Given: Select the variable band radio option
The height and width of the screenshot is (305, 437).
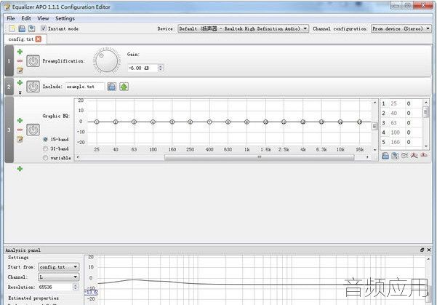Looking at the screenshot, I should pyautogui.click(x=45, y=158).
